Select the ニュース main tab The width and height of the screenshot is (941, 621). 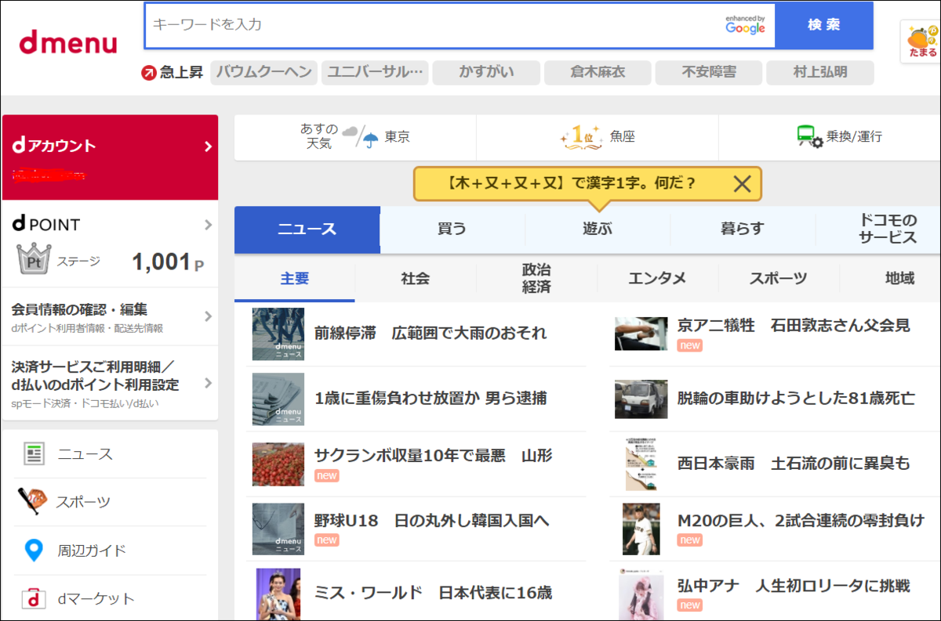[307, 229]
